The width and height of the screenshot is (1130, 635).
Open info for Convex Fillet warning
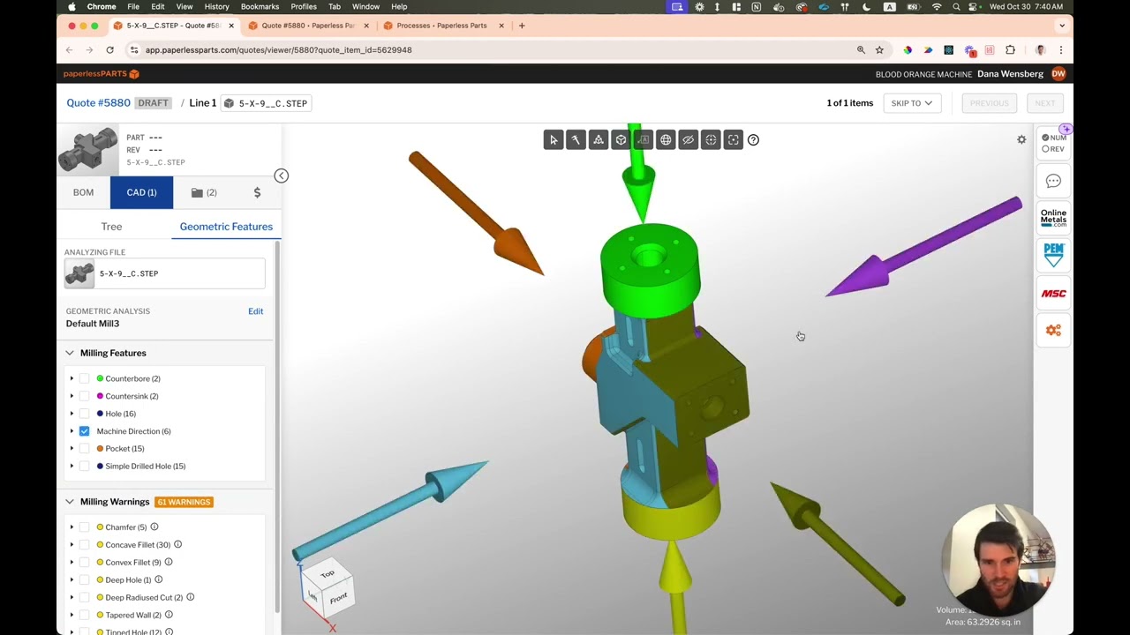pos(168,562)
